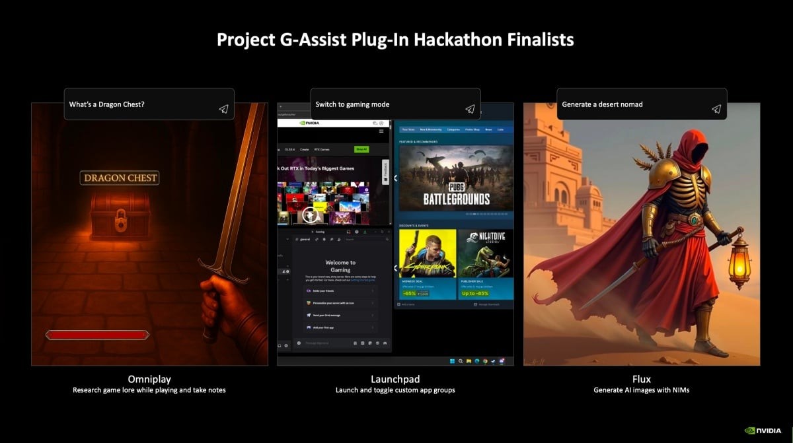This screenshot has width=793, height=443.
Task: Open Manage Downloads in Steam
Action: [x=486, y=304]
